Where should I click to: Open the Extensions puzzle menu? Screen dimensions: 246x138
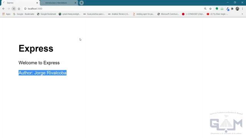[x=232, y=9]
